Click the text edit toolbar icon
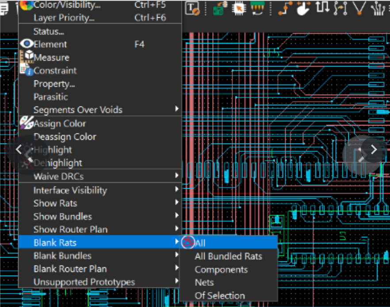390x307 pixels. (192, 8)
